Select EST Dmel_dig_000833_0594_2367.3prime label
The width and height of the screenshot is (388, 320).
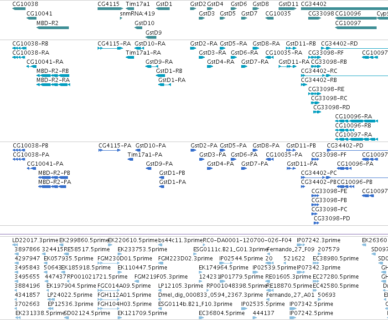tap(210, 295)
